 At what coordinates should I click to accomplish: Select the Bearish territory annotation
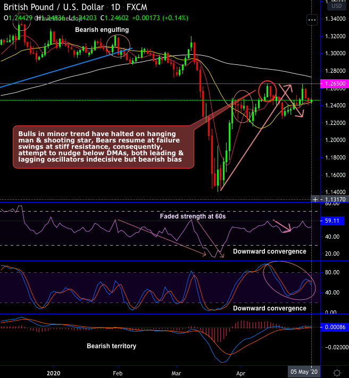tap(111, 346)
